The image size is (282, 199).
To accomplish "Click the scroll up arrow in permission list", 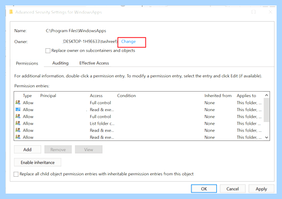I will 266,95.
